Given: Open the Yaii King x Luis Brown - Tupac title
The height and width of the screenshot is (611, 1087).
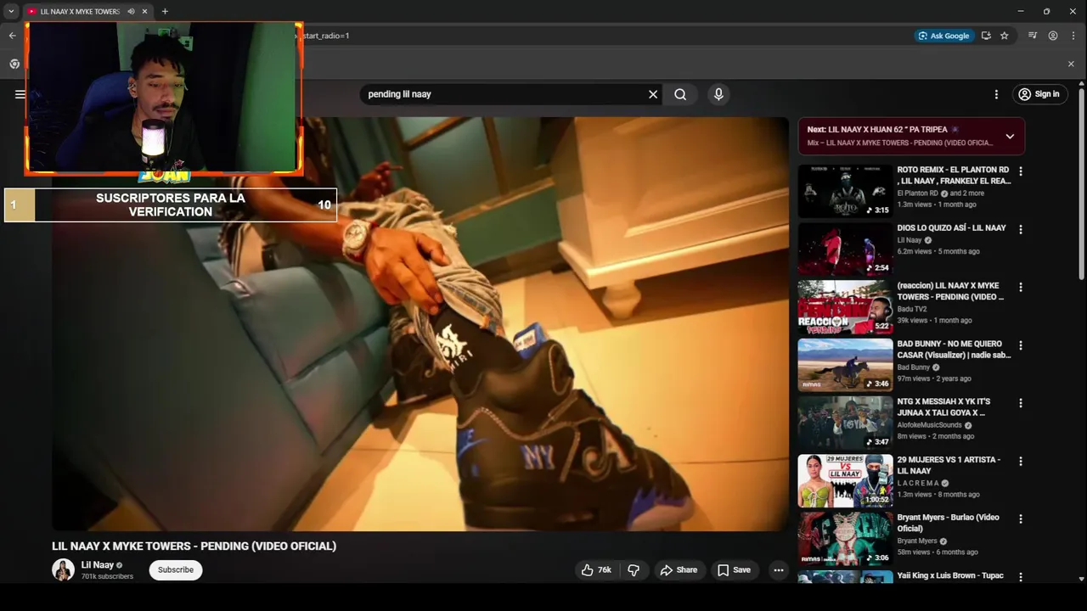Looking at the screenshot, I should coord(950,575).
